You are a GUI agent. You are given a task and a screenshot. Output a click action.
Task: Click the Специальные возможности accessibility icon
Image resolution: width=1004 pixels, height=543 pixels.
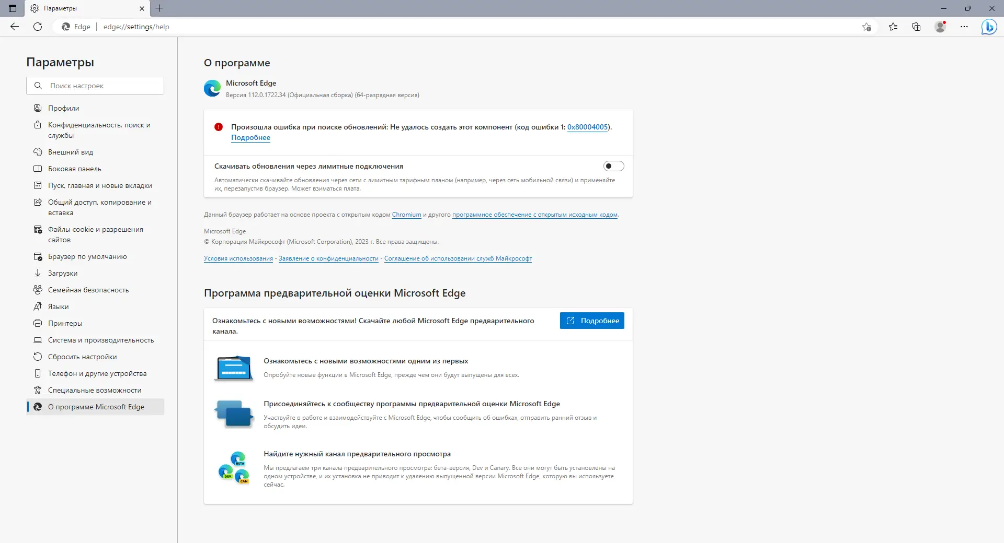38,390
